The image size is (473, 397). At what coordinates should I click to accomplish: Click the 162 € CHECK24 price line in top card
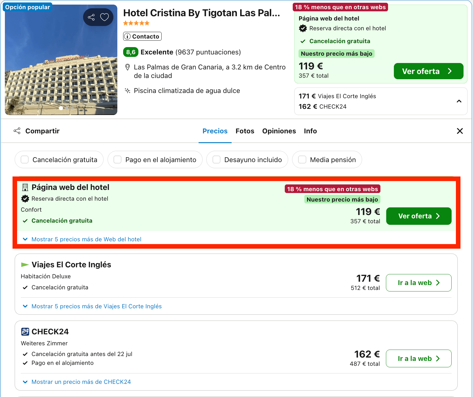(323, 106)
